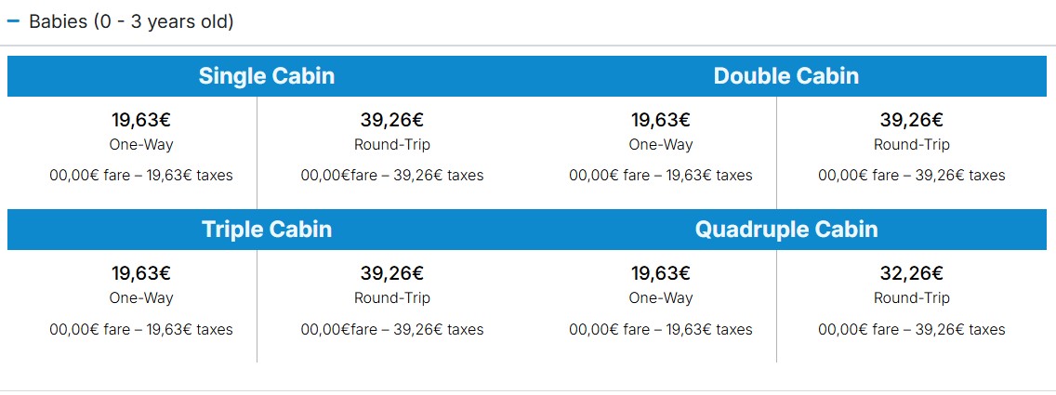Click Single Cabin One-Way label

click(141, 145)
